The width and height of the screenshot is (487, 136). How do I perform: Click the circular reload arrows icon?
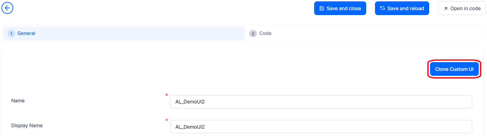tap(382, 8)
